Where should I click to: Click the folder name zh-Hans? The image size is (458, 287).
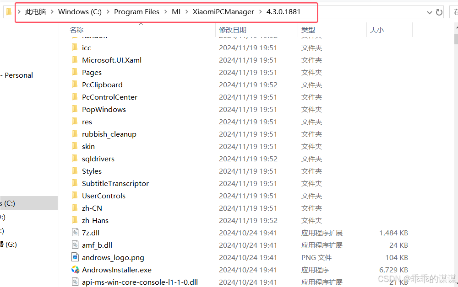pos(95,221)
